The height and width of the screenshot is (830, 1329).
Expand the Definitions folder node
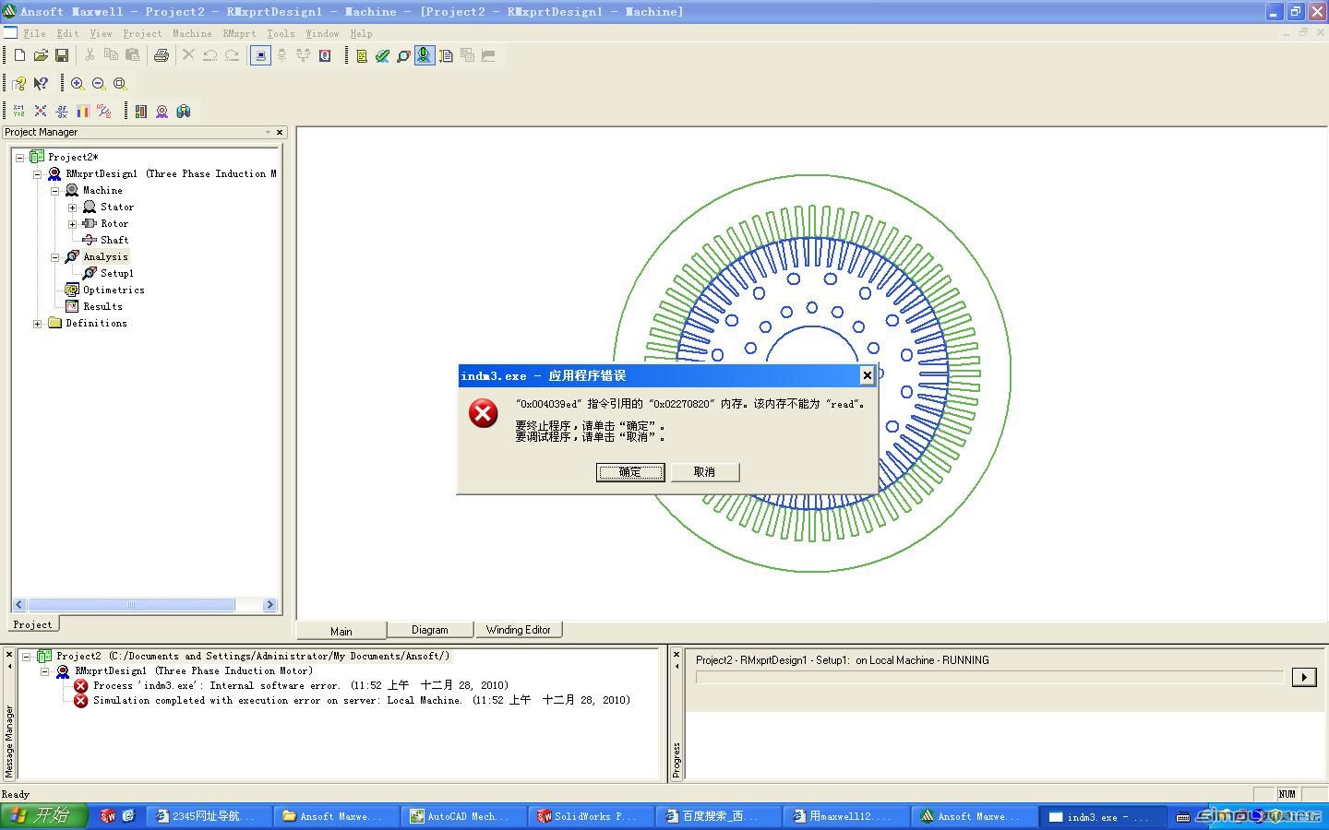(x=37, y=323)
